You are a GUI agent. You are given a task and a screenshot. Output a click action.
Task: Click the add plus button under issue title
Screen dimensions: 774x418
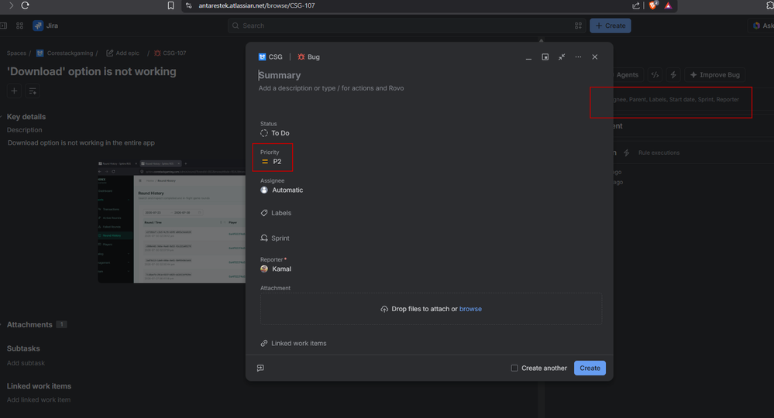14,91
